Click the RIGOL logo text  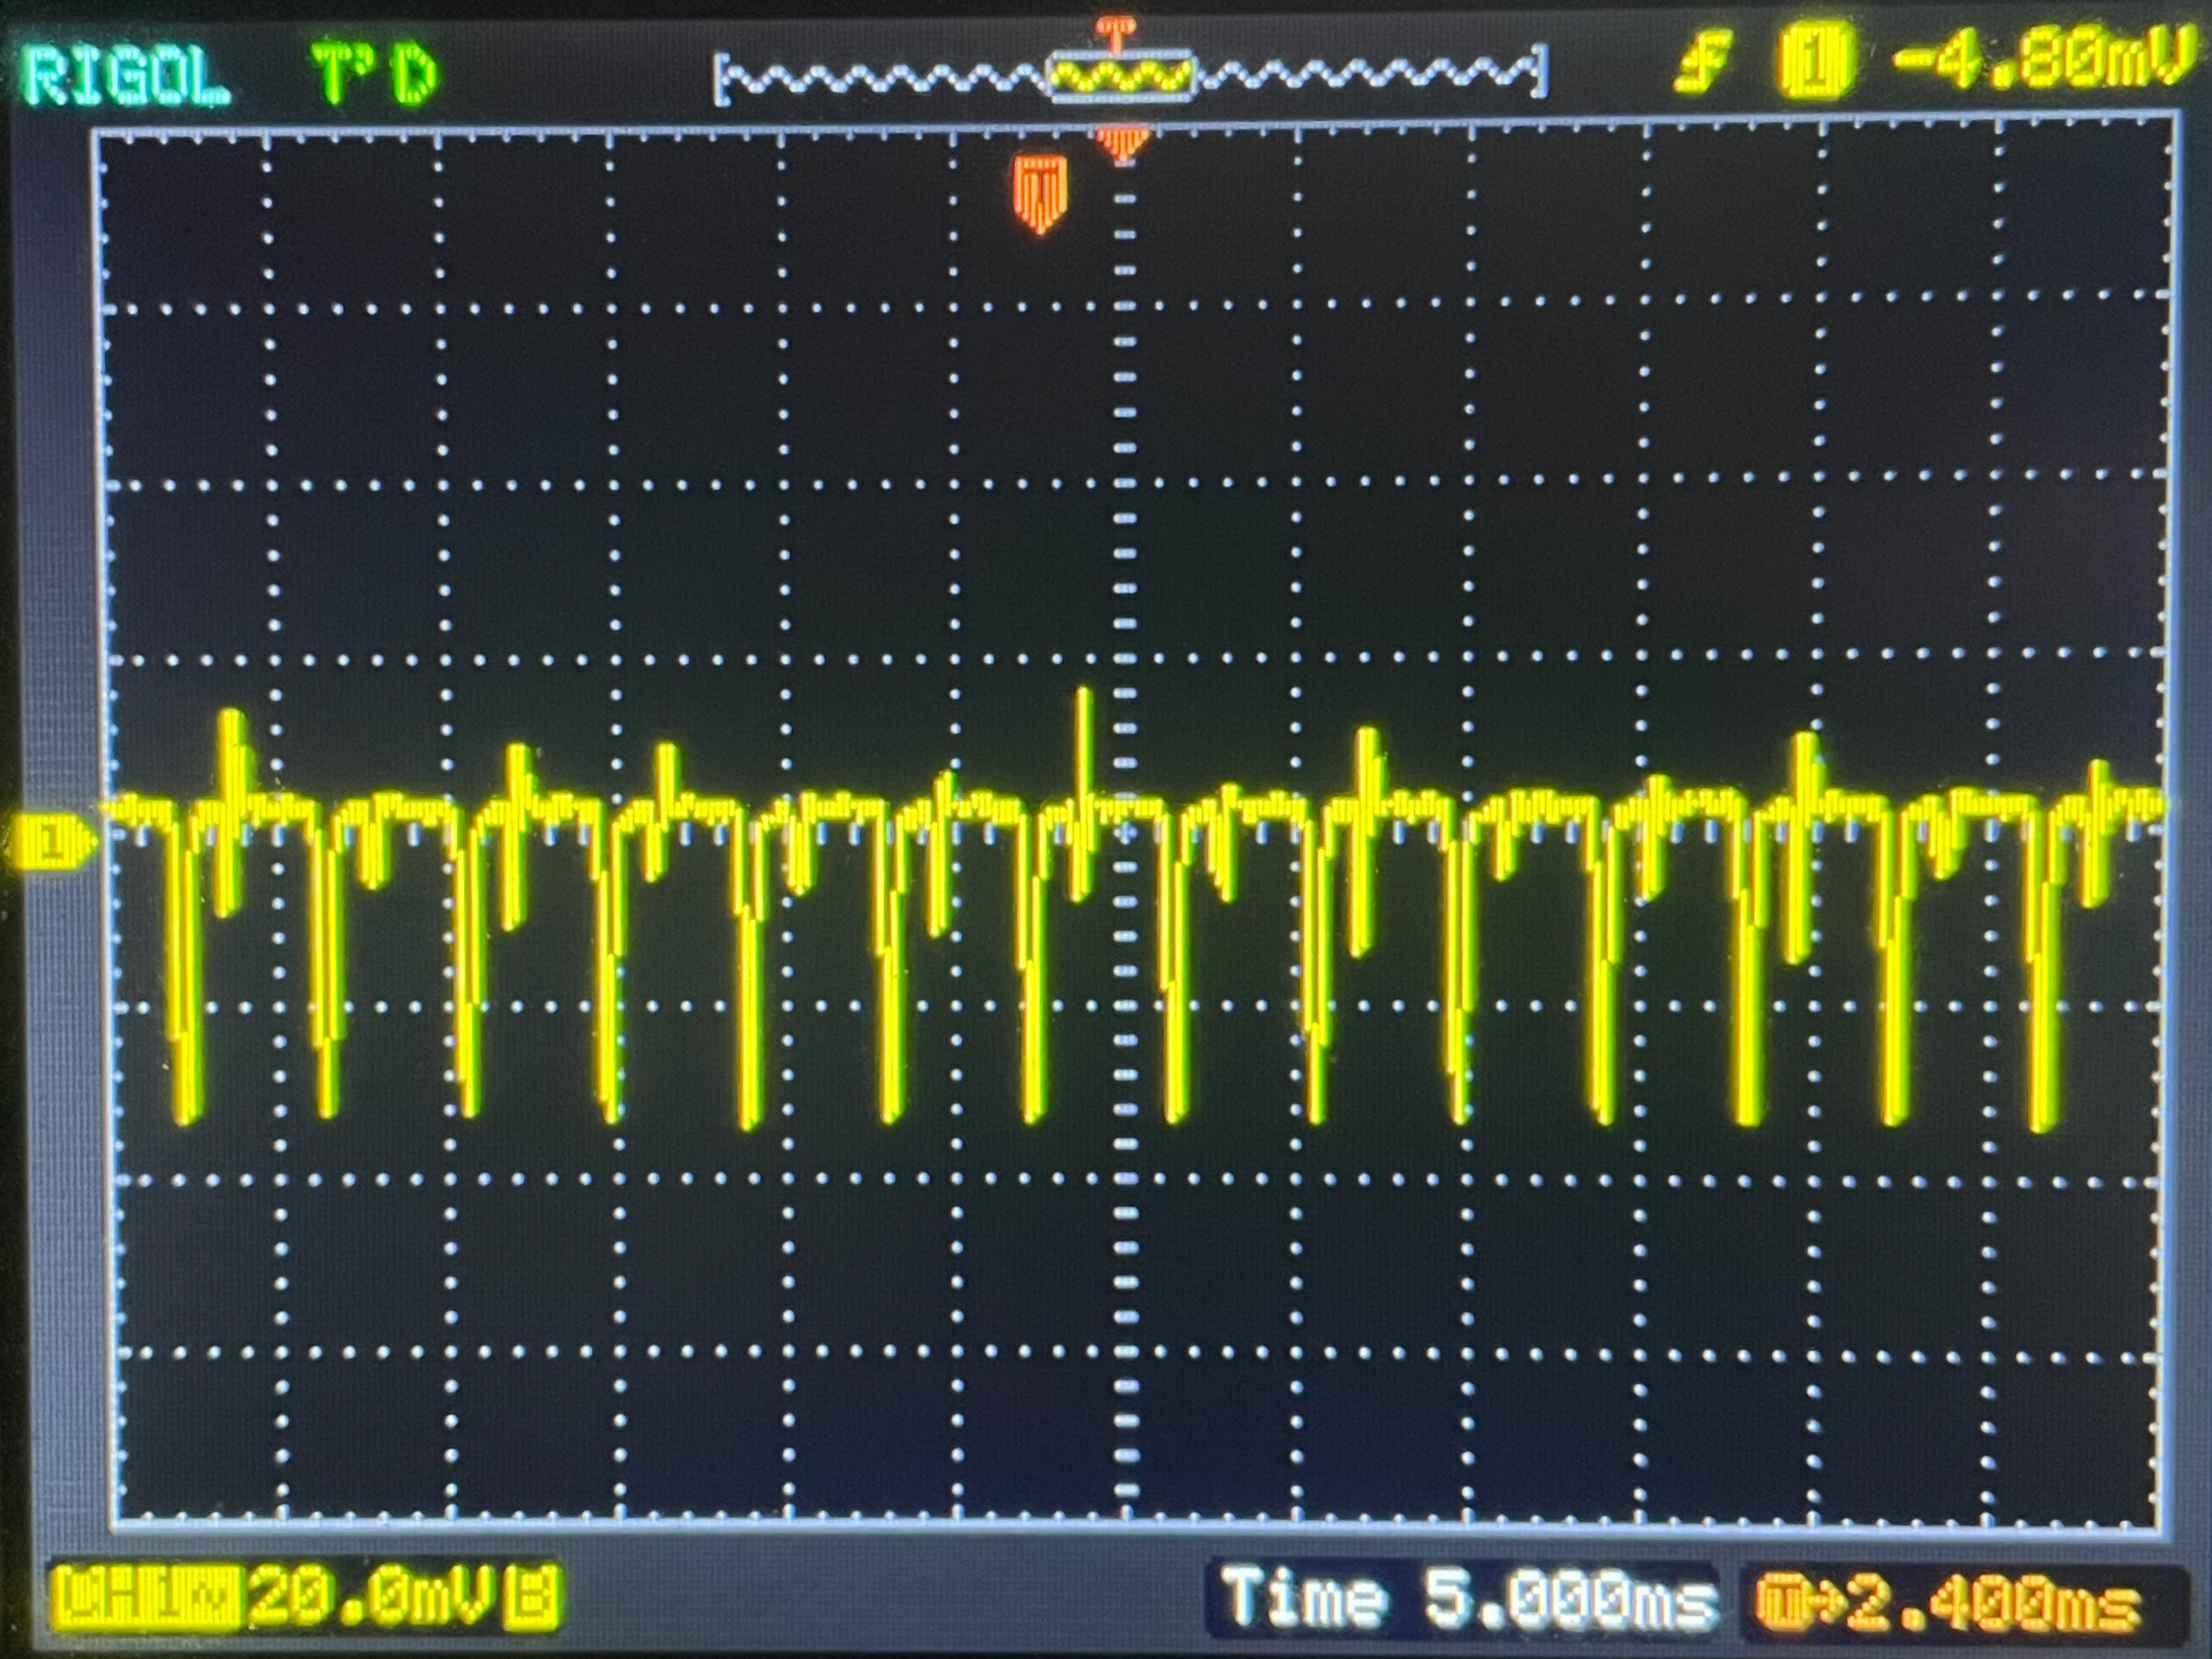(x=125, y=76)
